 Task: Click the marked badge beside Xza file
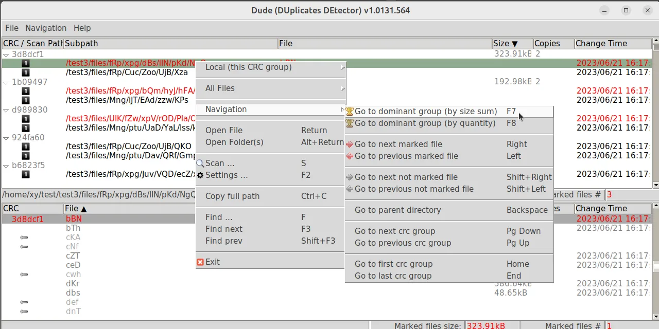click(x=26, y=72)
